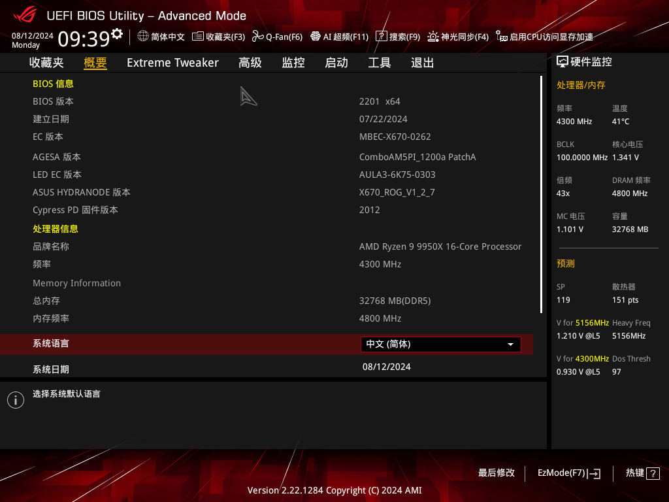The width and height of the screenshot is (669, 502).
Task: Toggle 神光同步(F4) Aura light icon
Action: click(432, 37)
